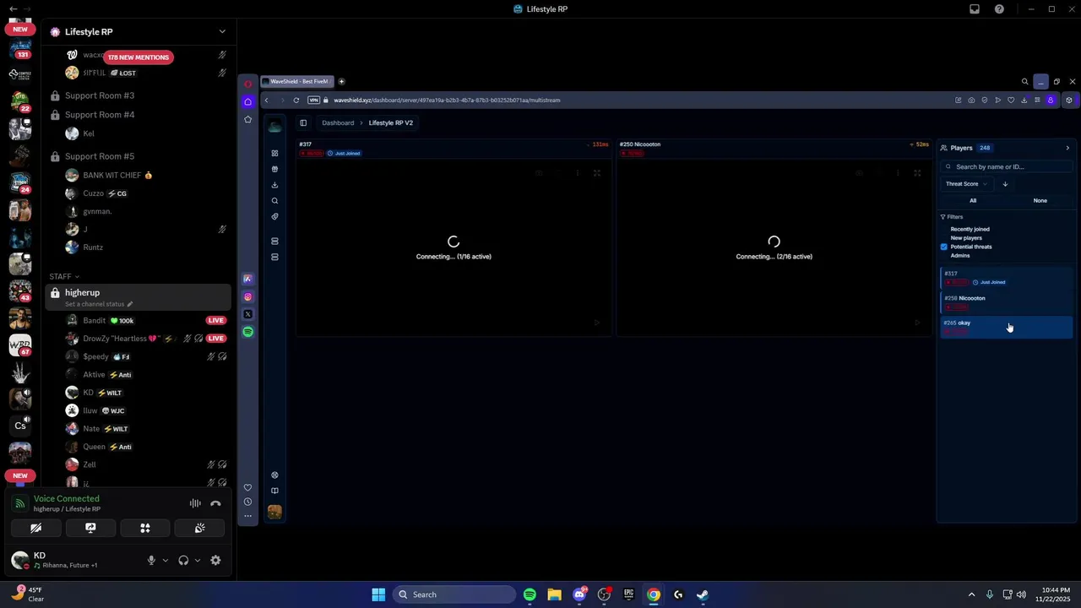The height and width of the screenshot is (608, 1081).
Task: Open the Threat Score sort dropdown
Action: (x=965, y=184)
